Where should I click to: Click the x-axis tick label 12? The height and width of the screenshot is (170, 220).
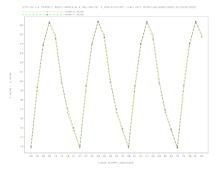click(x=56, y=156)
